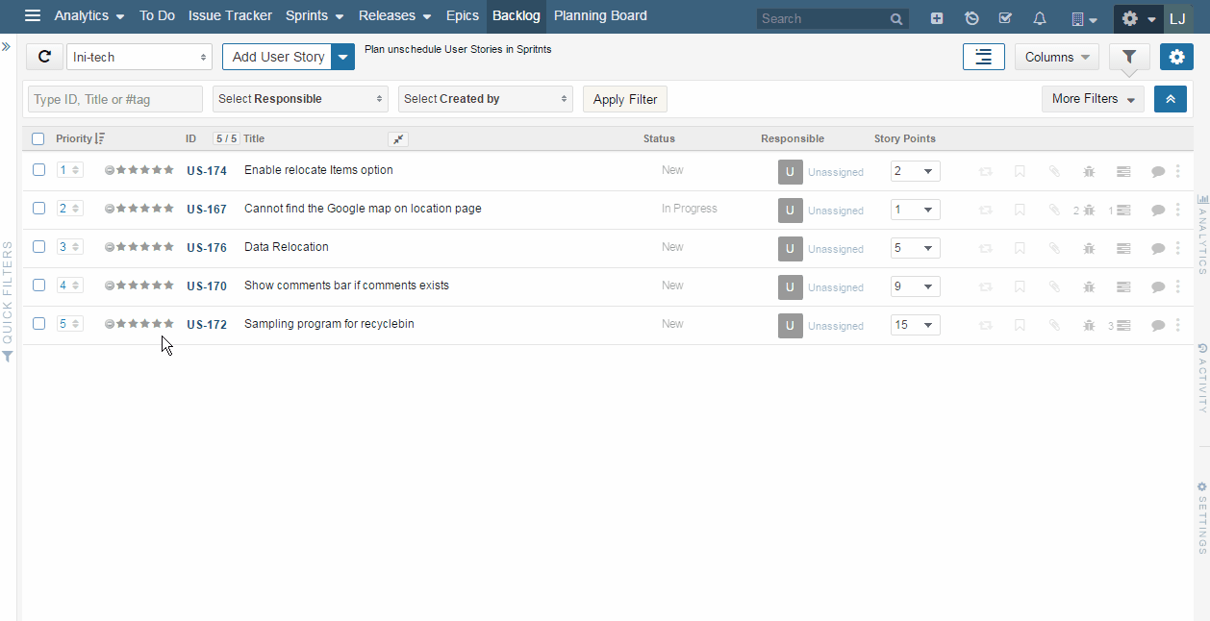Click the bookmark icon on US-170

(x=1020, y=286)
